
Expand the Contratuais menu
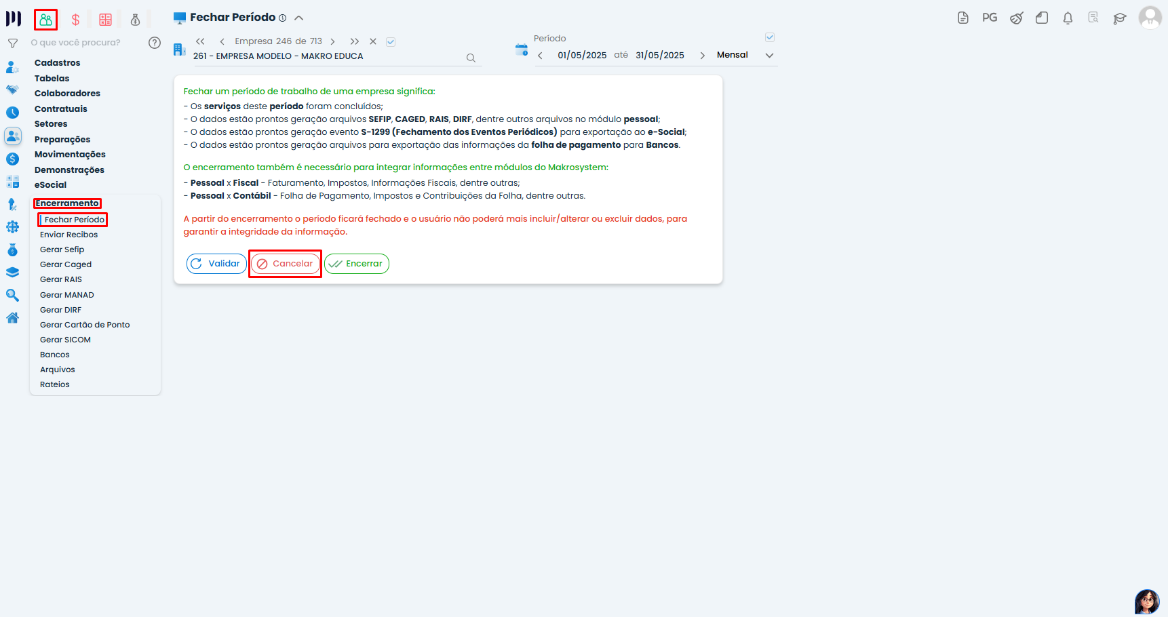click(61, 109)
